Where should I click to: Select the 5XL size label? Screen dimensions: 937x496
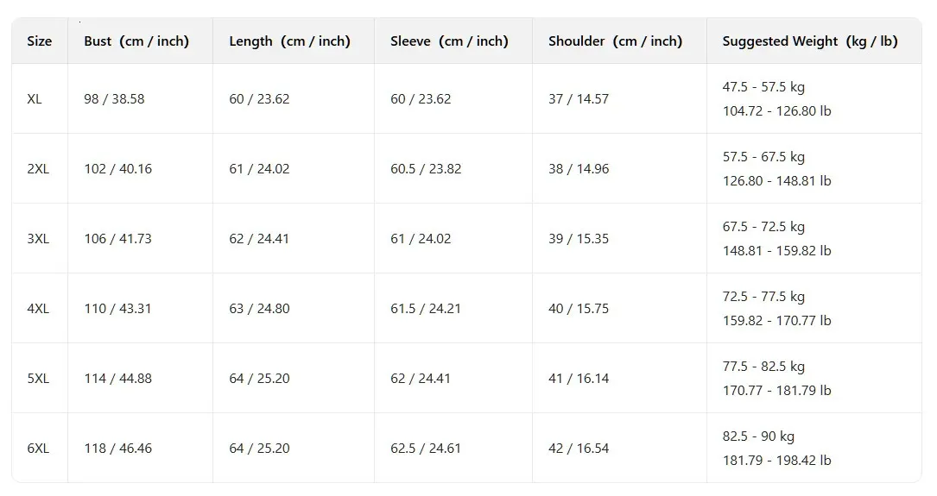38,379
